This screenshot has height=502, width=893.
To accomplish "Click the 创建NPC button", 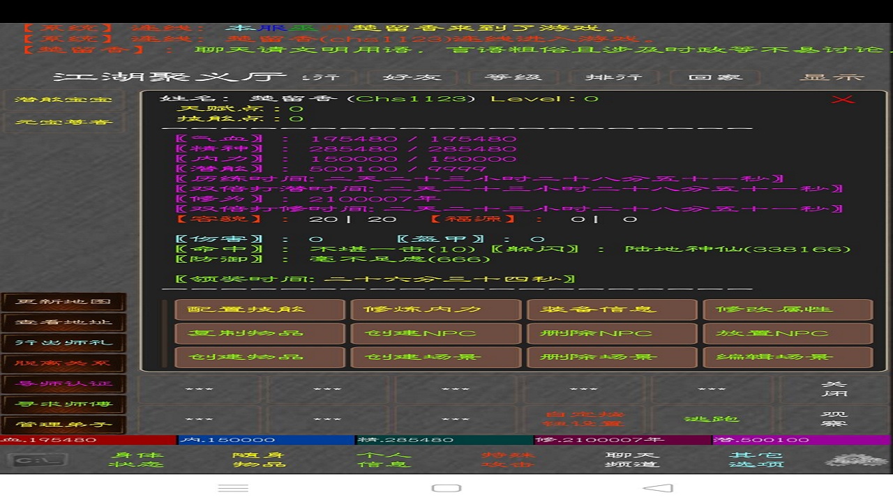I will point(436,333).
